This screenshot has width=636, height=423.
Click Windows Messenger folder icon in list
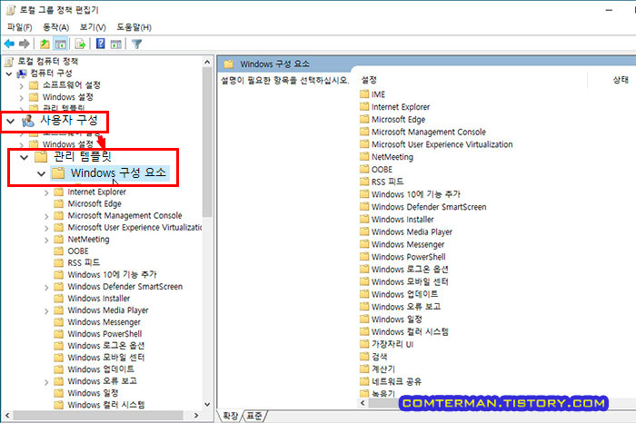tap(364, 244)
